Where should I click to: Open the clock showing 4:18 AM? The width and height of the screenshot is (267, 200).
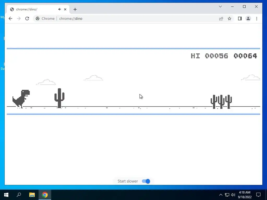(245, 195)
